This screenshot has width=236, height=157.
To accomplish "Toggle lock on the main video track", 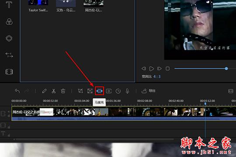I will click(9, 116).
